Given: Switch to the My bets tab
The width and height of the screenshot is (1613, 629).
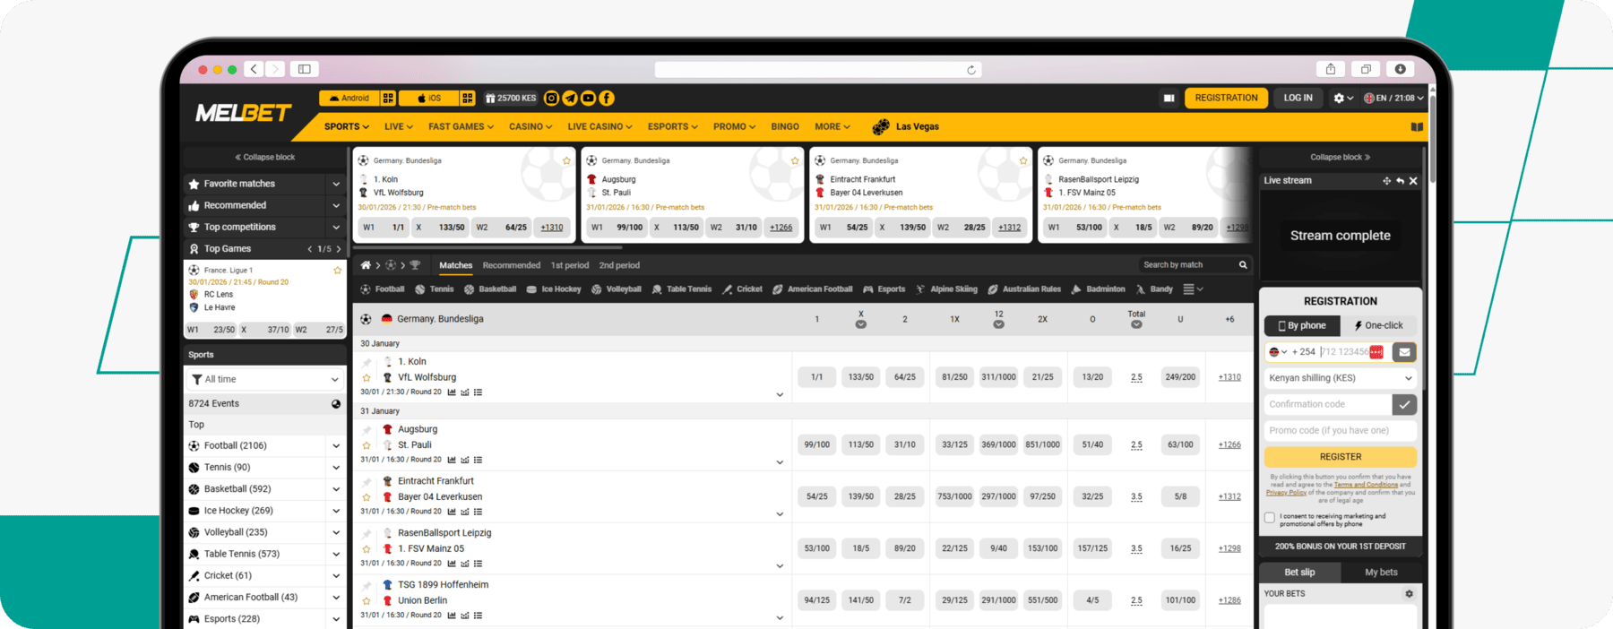Looking at the screenshot, I should pyautogui.click(x=1381, y=573).
